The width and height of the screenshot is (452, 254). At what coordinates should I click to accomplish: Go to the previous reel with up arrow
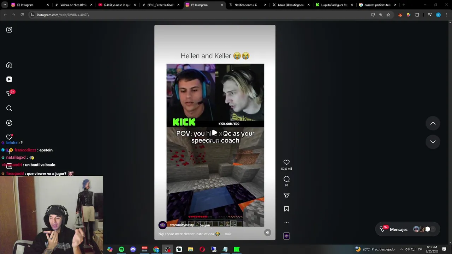tap(433, 123)
